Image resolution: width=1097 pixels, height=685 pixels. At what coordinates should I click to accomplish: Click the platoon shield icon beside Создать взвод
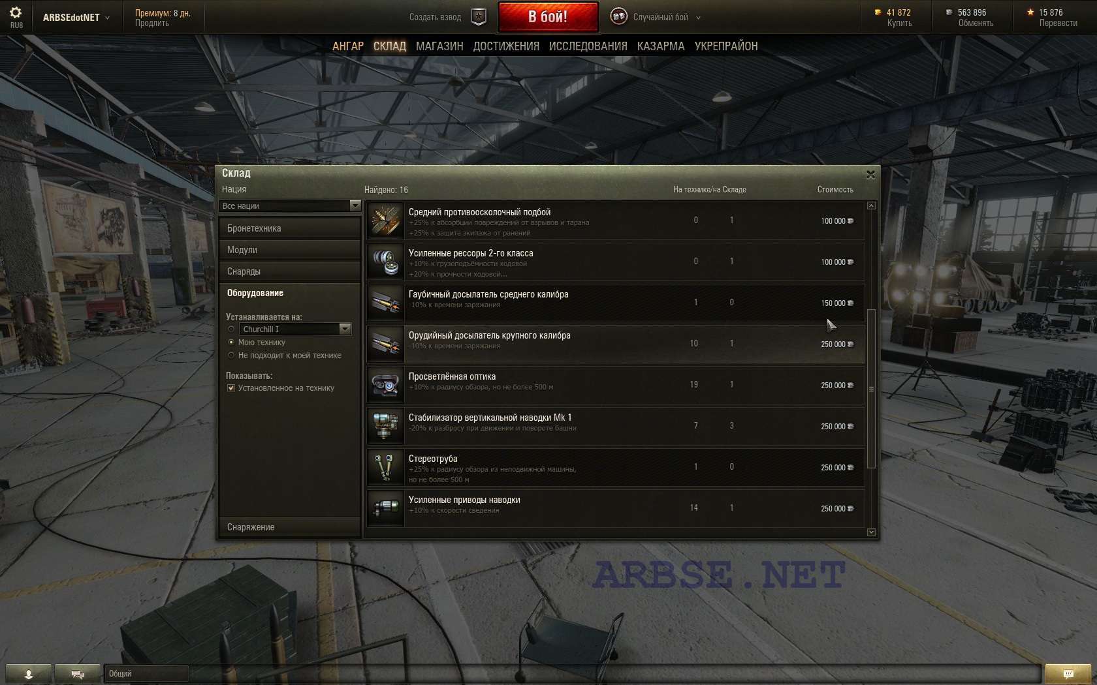[479, 17]
